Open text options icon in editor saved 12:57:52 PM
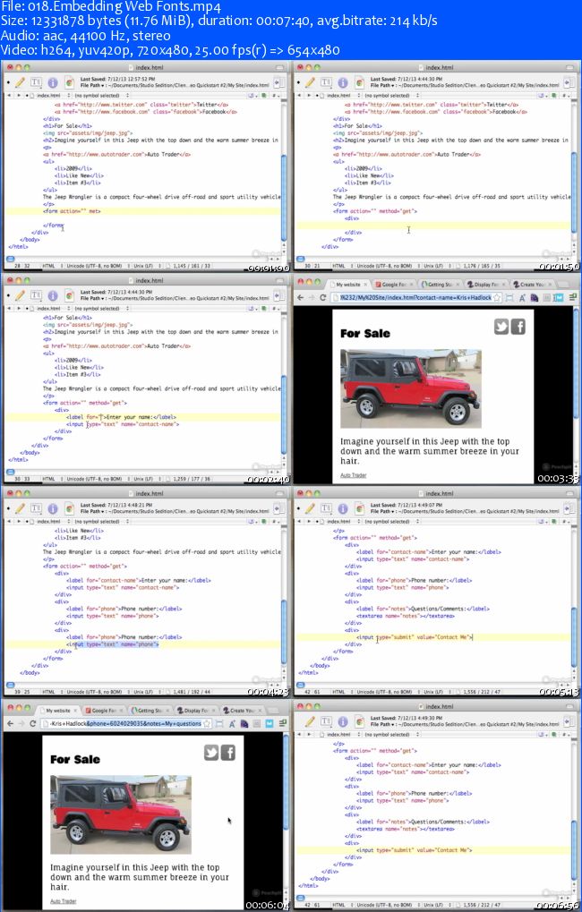Image resolution: width=582 pixels, height=912 pixels. [36, 82]
